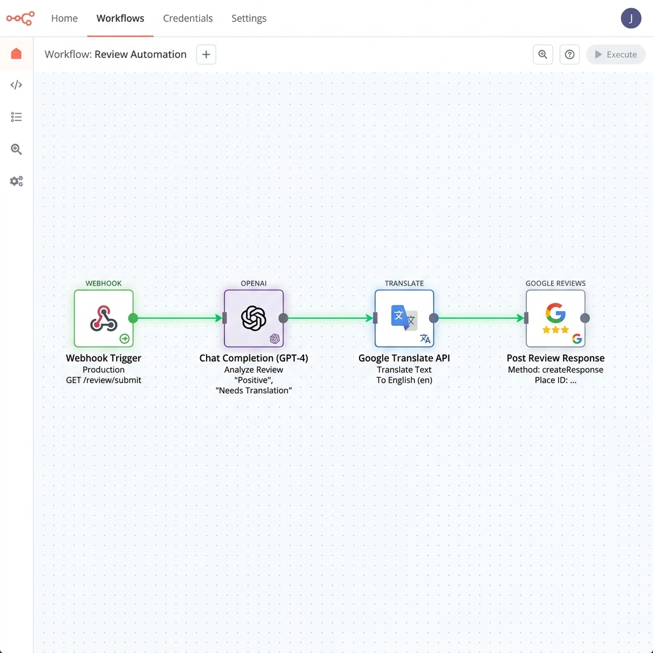653x653 pixels.
Task: Run the workflow with Execute button
Action: click(616, 55)
